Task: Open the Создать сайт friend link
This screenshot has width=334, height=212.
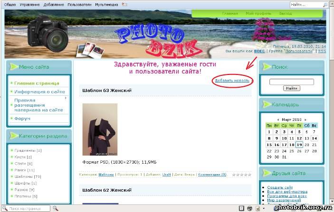Action: (x=280, y=187)
